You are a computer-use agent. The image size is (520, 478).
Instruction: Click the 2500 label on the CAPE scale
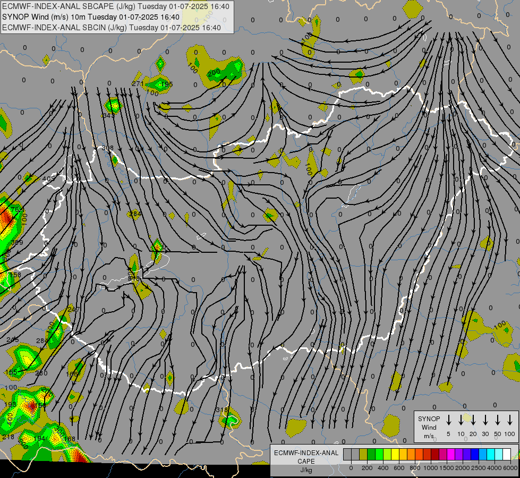coord(479,468)
